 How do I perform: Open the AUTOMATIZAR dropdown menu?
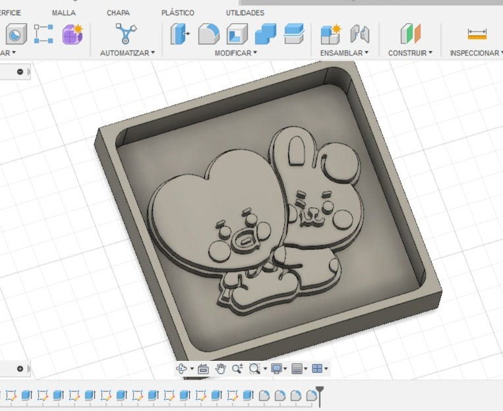coord(127,53)
